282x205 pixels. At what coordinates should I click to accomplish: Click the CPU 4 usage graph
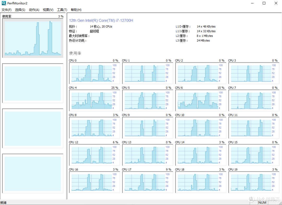tap(92, 100)
